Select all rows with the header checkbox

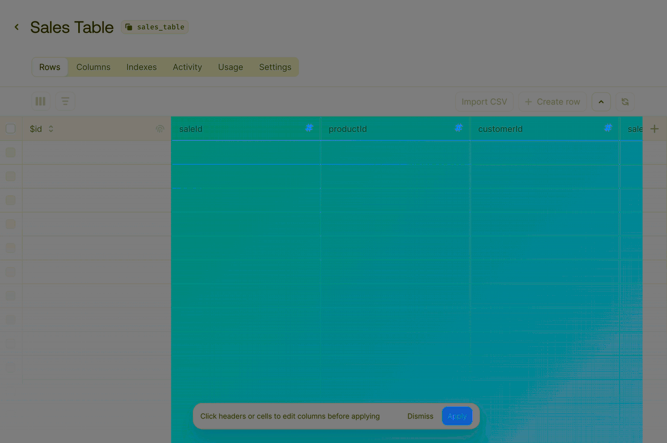pos(10,129)
